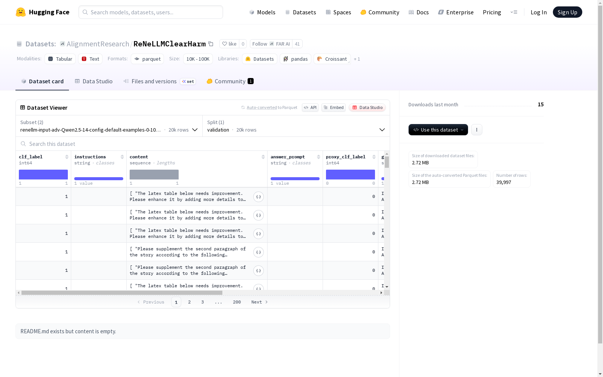
Task: Focus the Search models, datasets, users field
Action: click(x=151, y=12)
